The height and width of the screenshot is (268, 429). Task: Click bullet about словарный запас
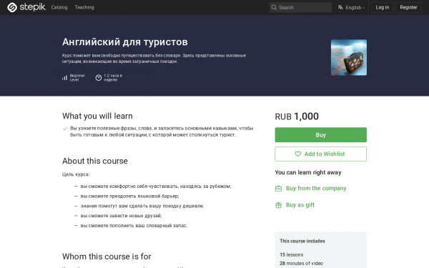[134, 226]
